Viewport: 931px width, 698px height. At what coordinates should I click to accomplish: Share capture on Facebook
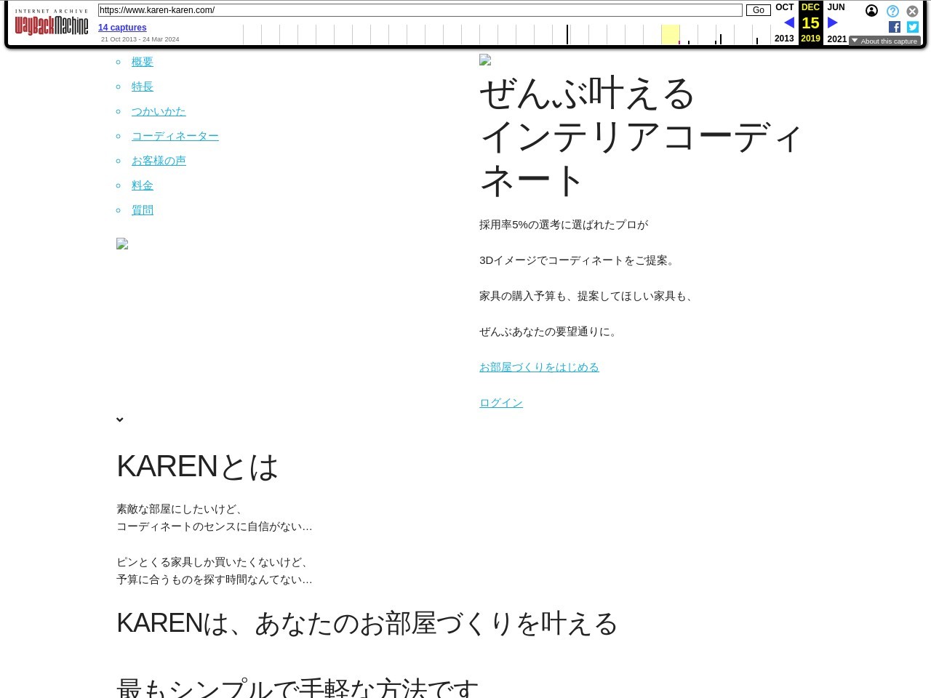pyautogui.click(x=895, y=27)
